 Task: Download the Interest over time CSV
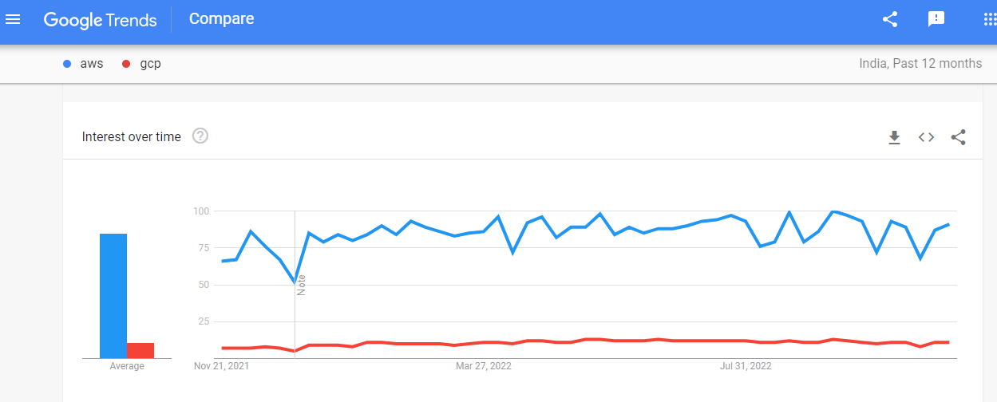coord(894,137)
